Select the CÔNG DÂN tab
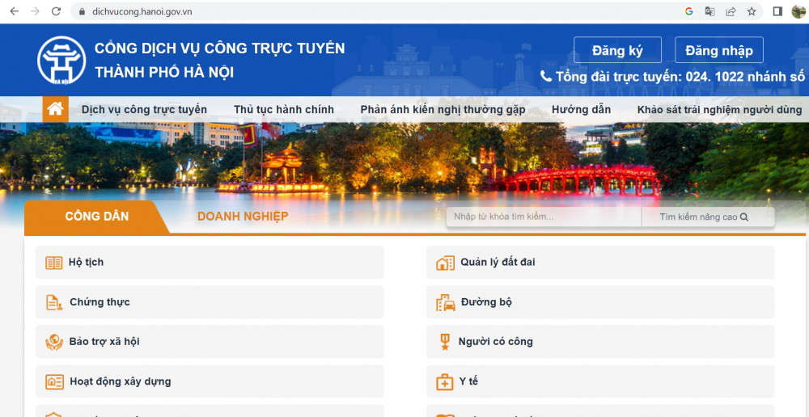Viewport: 809px width, 417px height. [x=96, y=217]
